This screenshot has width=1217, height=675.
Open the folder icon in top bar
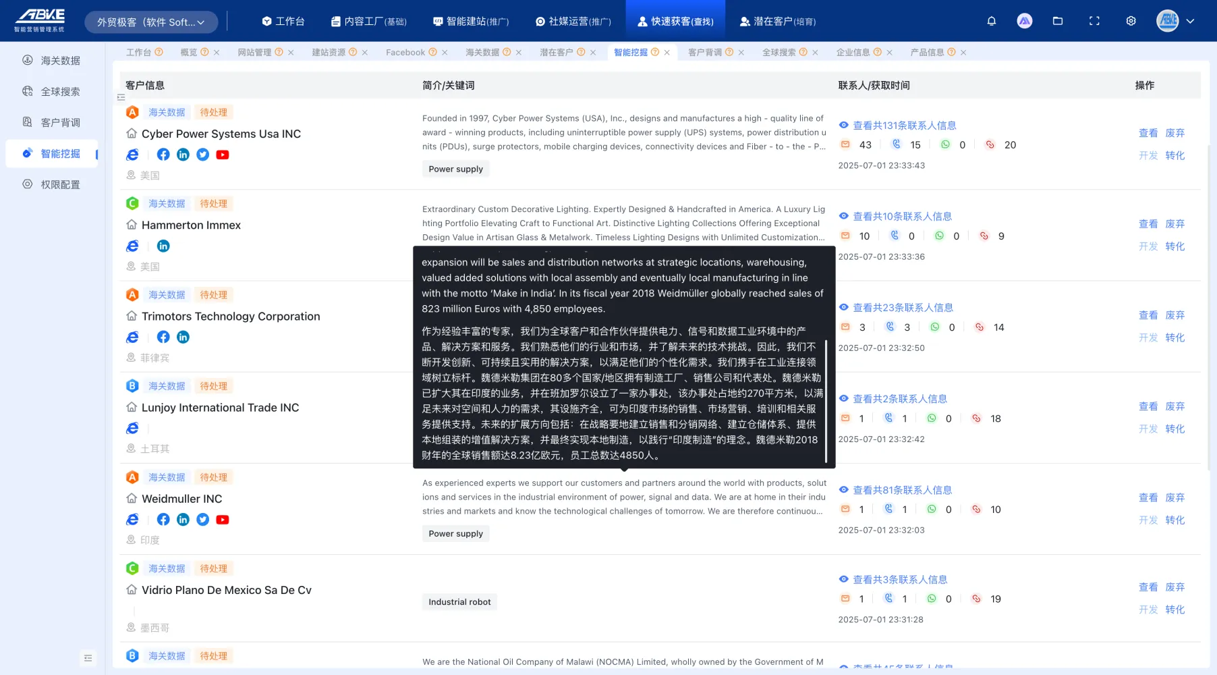1058,21
